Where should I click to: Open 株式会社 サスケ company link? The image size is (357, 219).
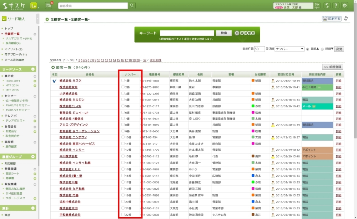tap(70, 81)
